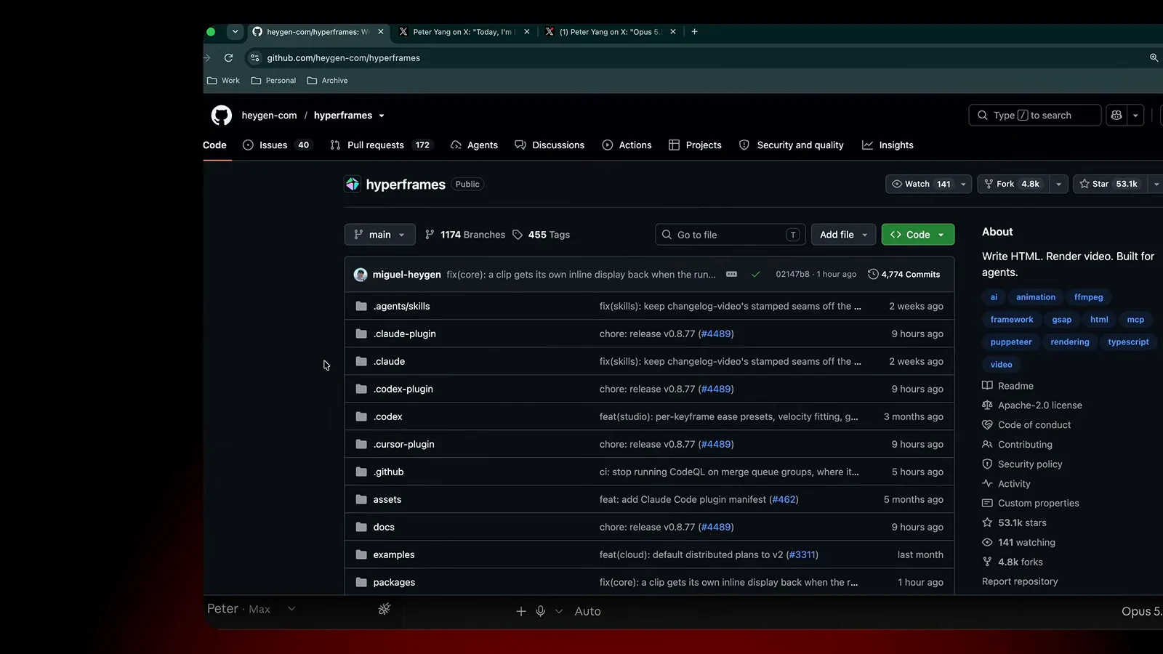This screenshot has width=1163, height=654.
Task: Star the hyperframes repository
Action: pos(1109,185)
